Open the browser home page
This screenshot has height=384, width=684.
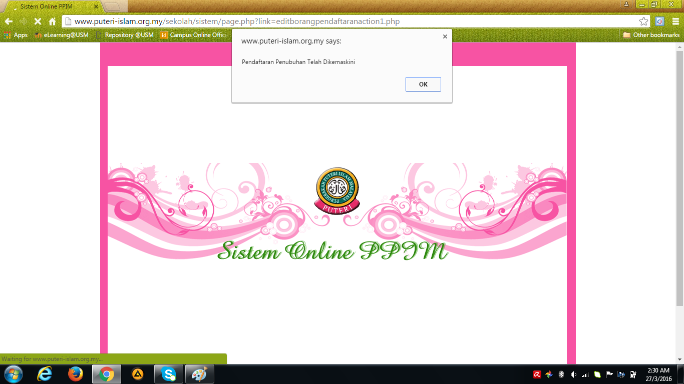52,21
